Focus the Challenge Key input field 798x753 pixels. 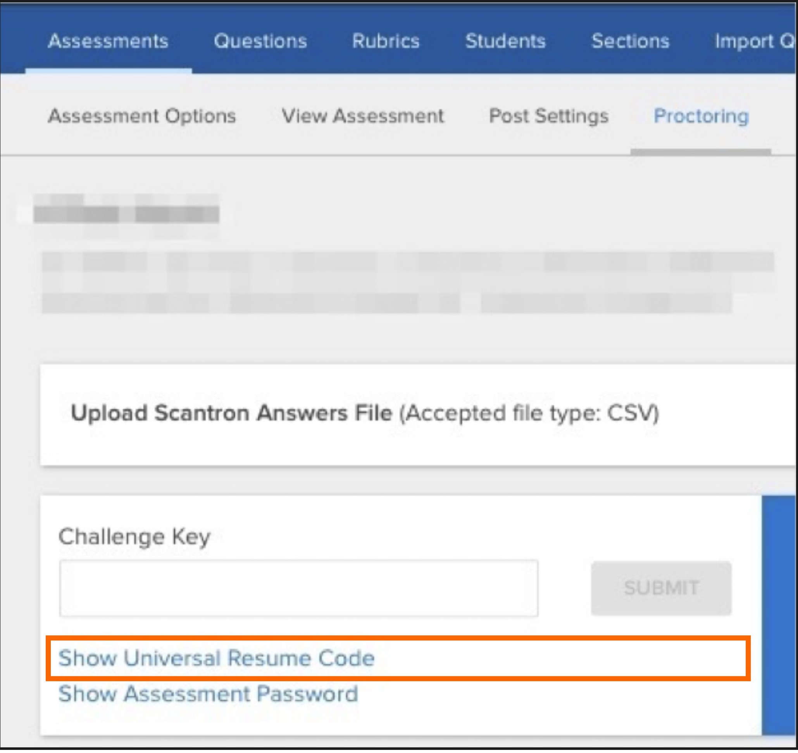[x=299, y=589]
